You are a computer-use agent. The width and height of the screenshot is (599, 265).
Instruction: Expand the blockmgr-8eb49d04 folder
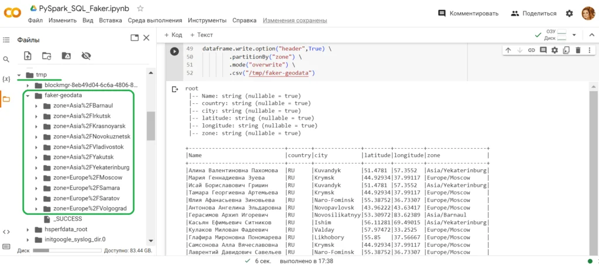pos(28,85)
